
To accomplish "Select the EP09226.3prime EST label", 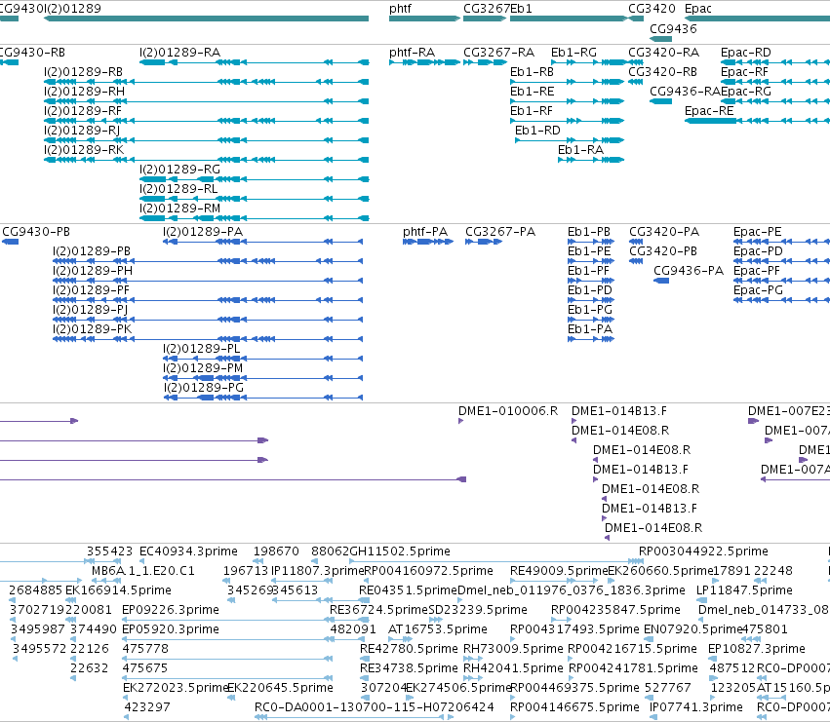I will (x=171, y=610).
